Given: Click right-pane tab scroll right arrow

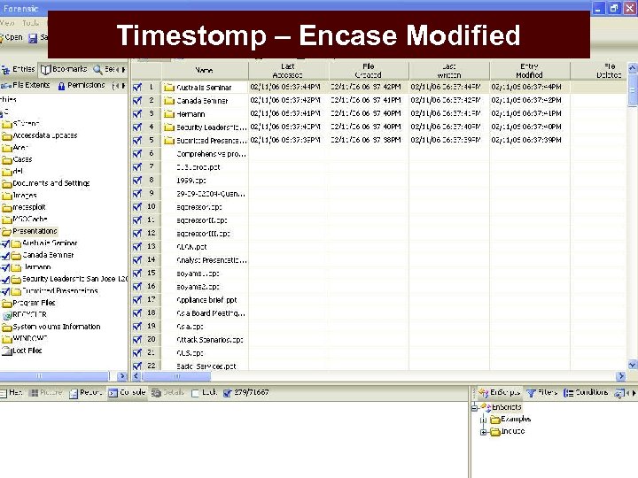Looking at the screenshot, I should click(634, 393).
